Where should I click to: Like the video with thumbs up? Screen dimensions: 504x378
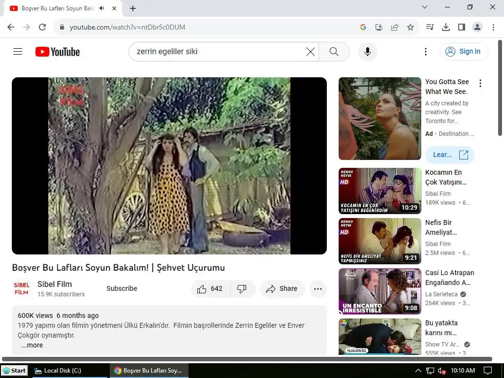(x=210, y=288)
